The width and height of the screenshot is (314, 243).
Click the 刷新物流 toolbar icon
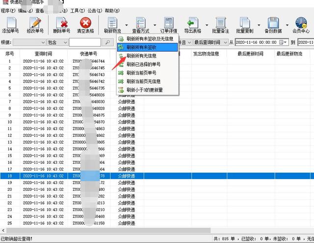click(x=112, y=25)
